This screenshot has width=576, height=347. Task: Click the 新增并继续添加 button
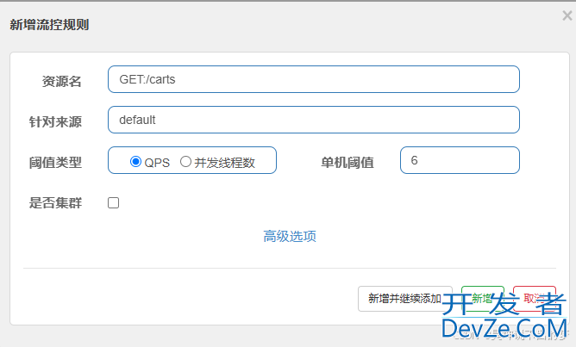(x=404, y=299)
